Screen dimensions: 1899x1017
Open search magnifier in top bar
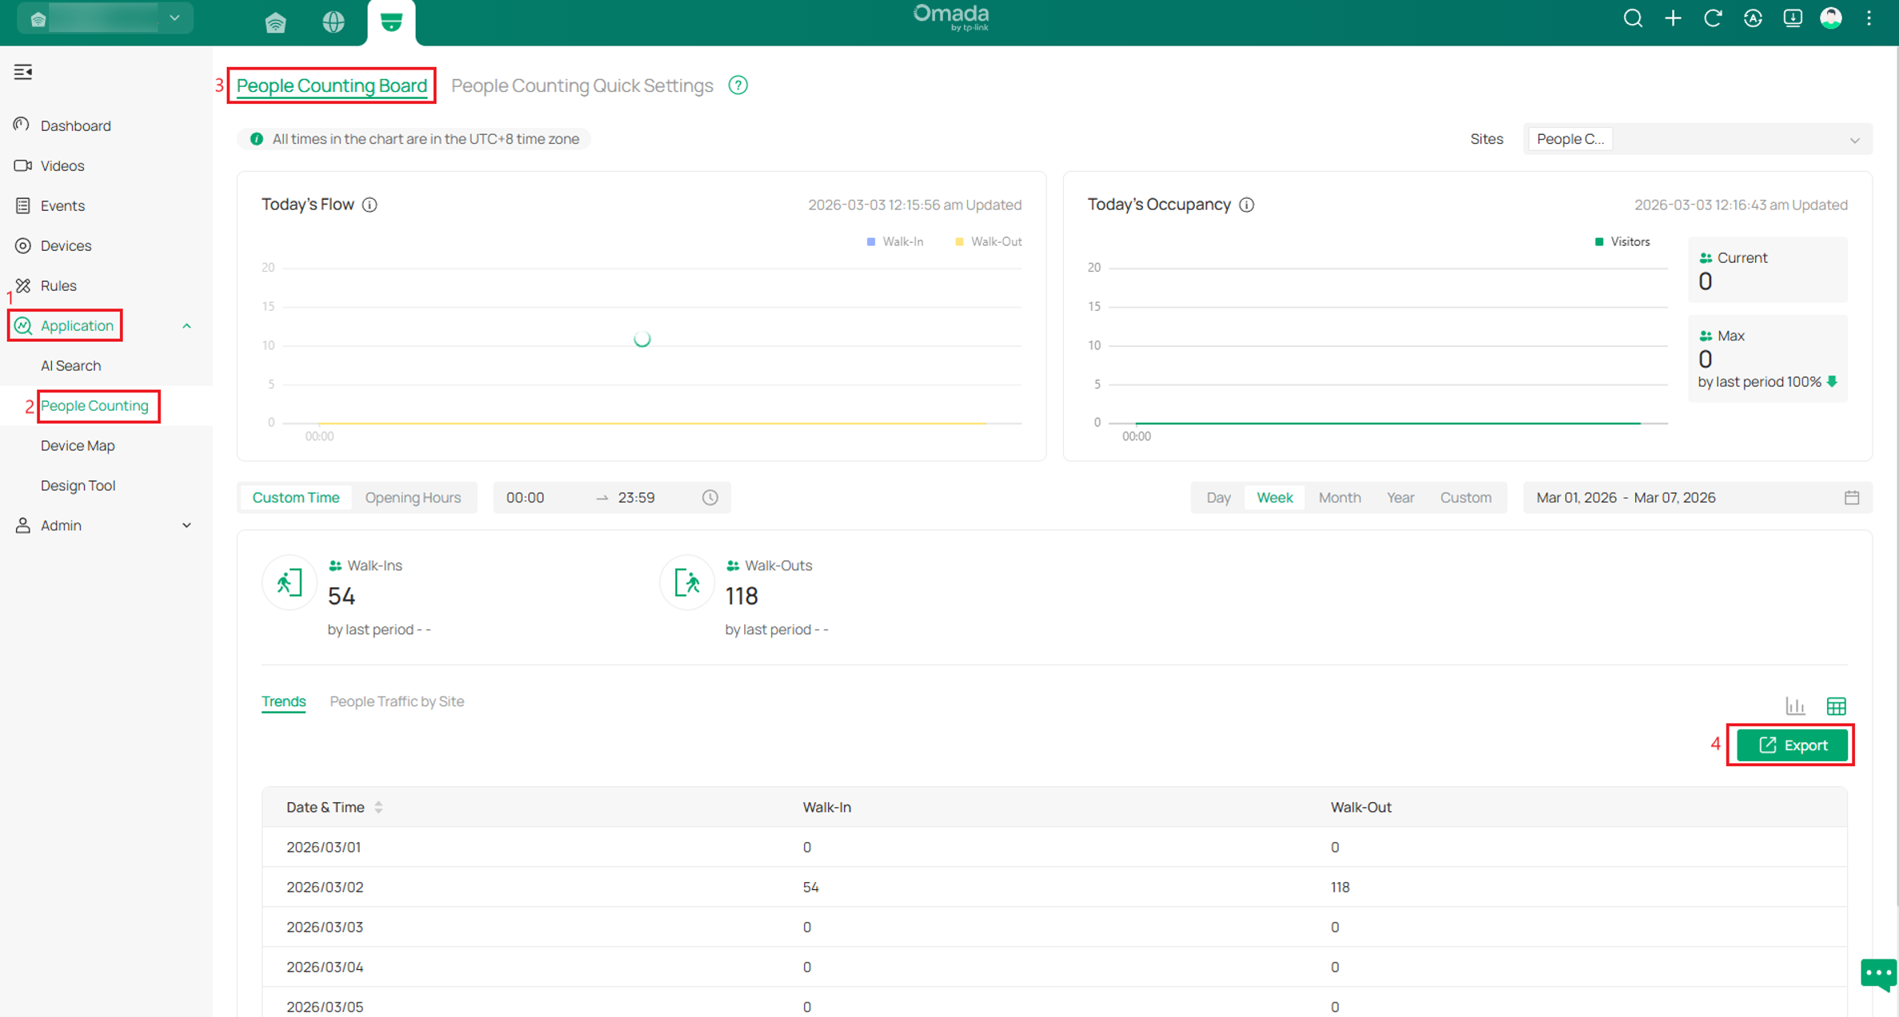tap(1633, 18)
